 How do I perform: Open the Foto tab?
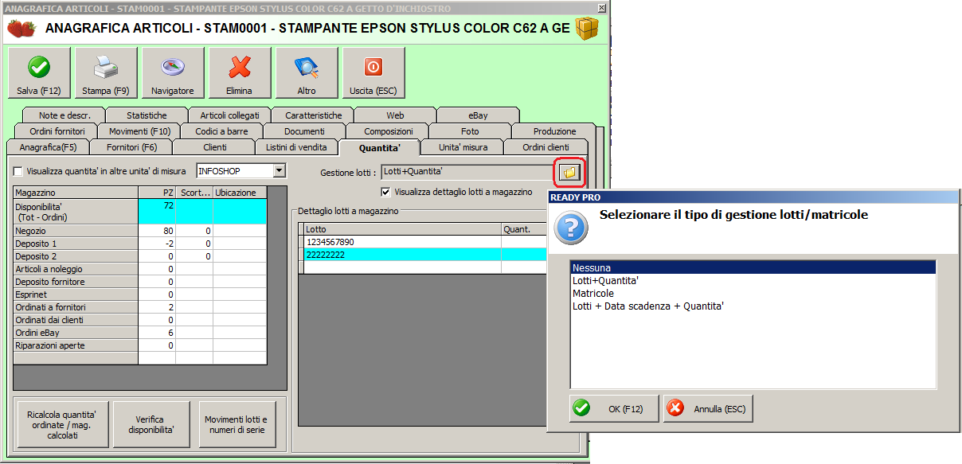point(470,131)
